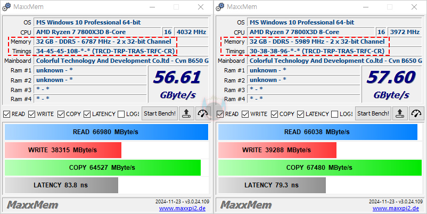427x214 pixels.
Task: Click core count 16 in right window
Action: 381,32
